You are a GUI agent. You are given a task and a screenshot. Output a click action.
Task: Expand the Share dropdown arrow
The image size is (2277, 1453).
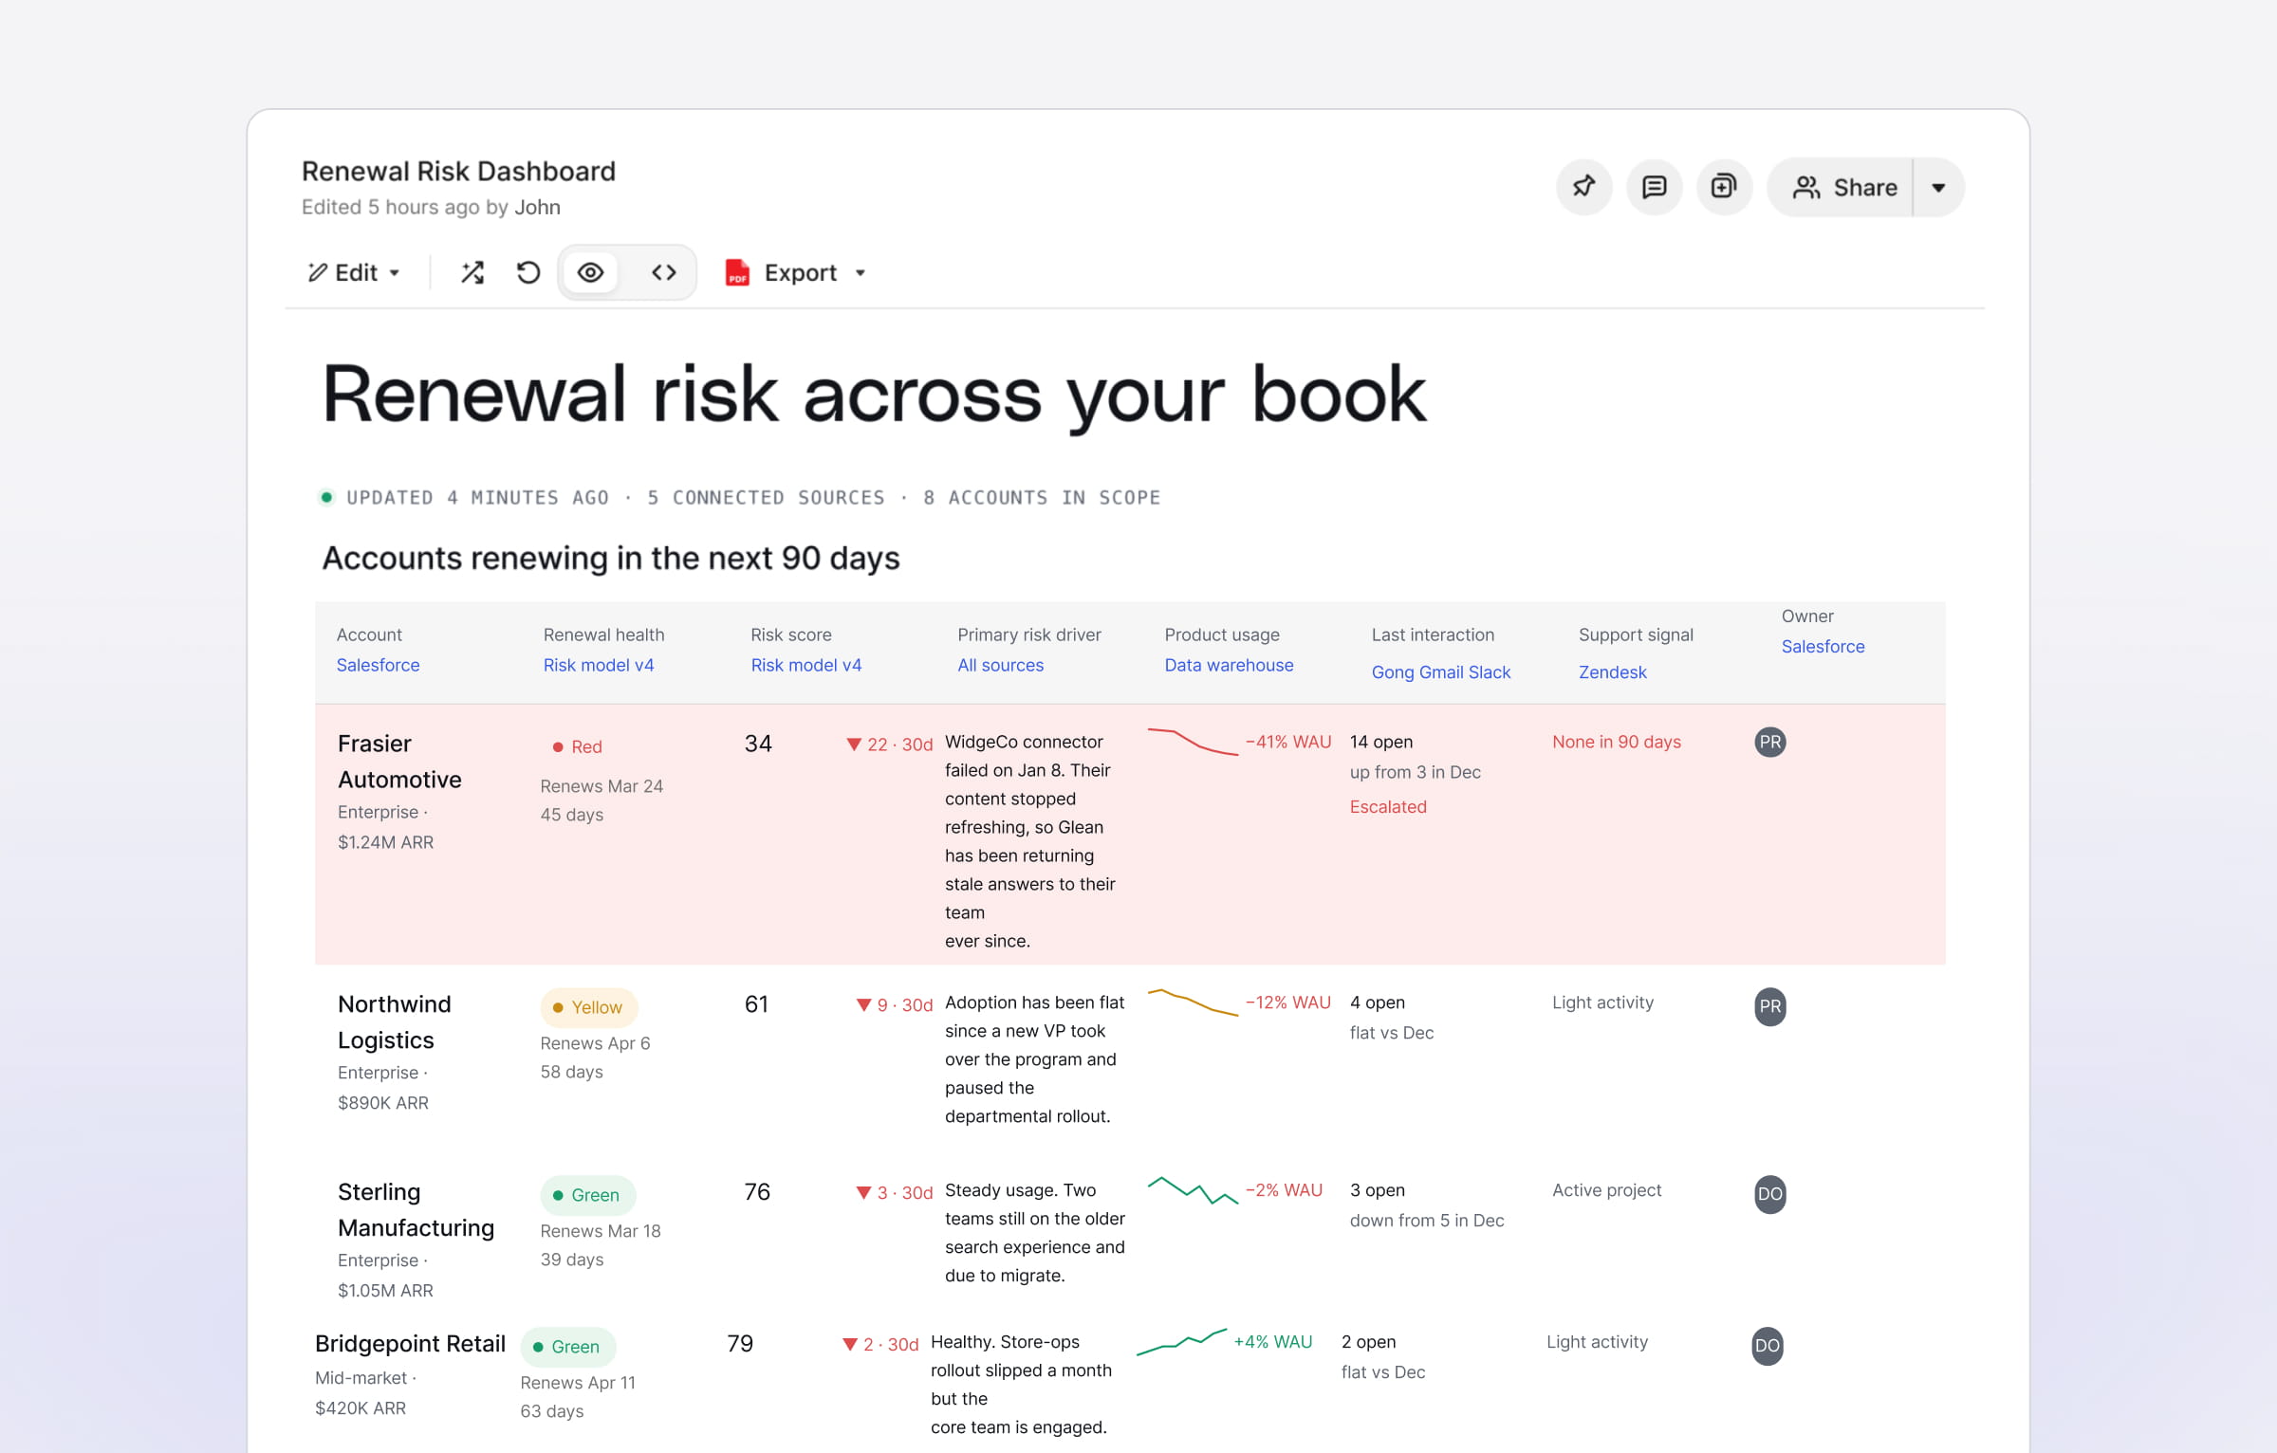(x=1938, y=187)
